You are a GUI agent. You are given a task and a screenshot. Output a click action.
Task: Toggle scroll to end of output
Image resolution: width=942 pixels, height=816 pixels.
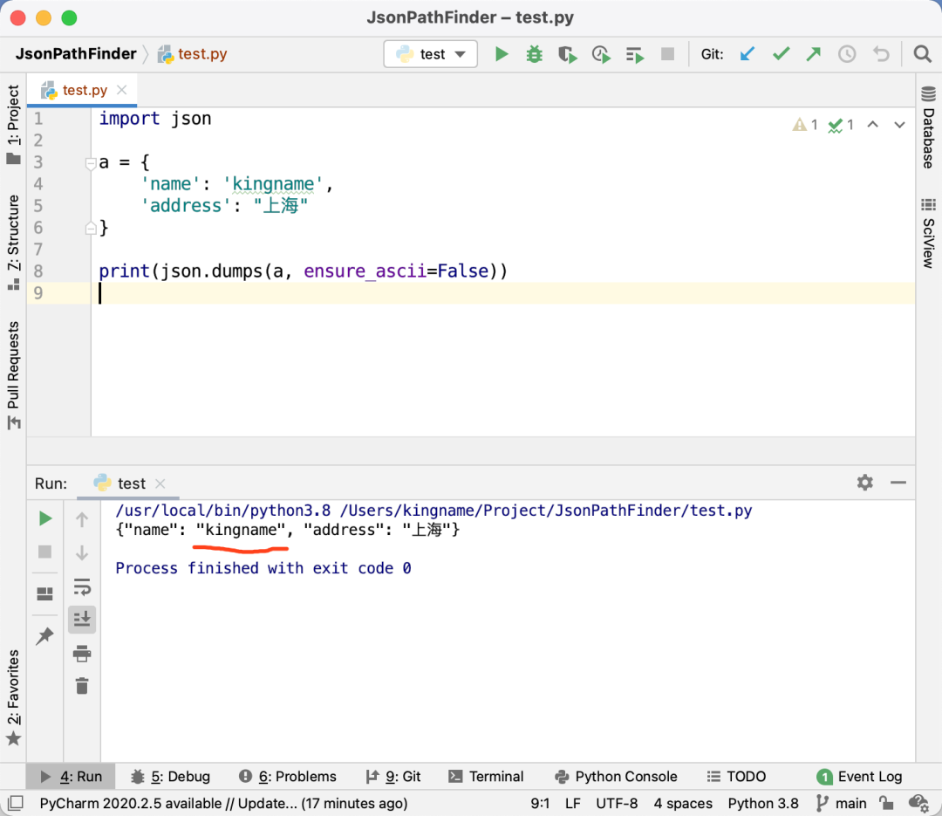(x=82, y=619)
